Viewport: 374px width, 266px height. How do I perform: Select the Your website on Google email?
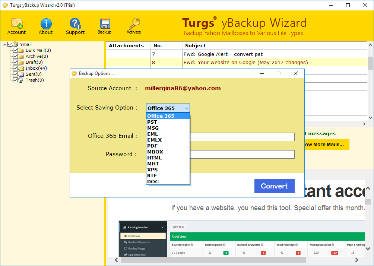(237, 63)
